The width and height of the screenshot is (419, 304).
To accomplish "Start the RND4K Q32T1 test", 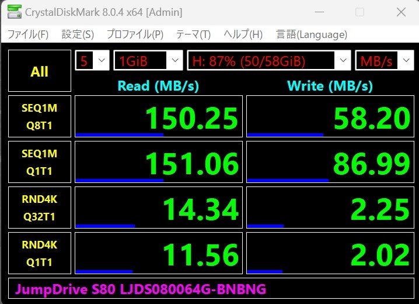I will pyautogui.click(x=40, y=208).
